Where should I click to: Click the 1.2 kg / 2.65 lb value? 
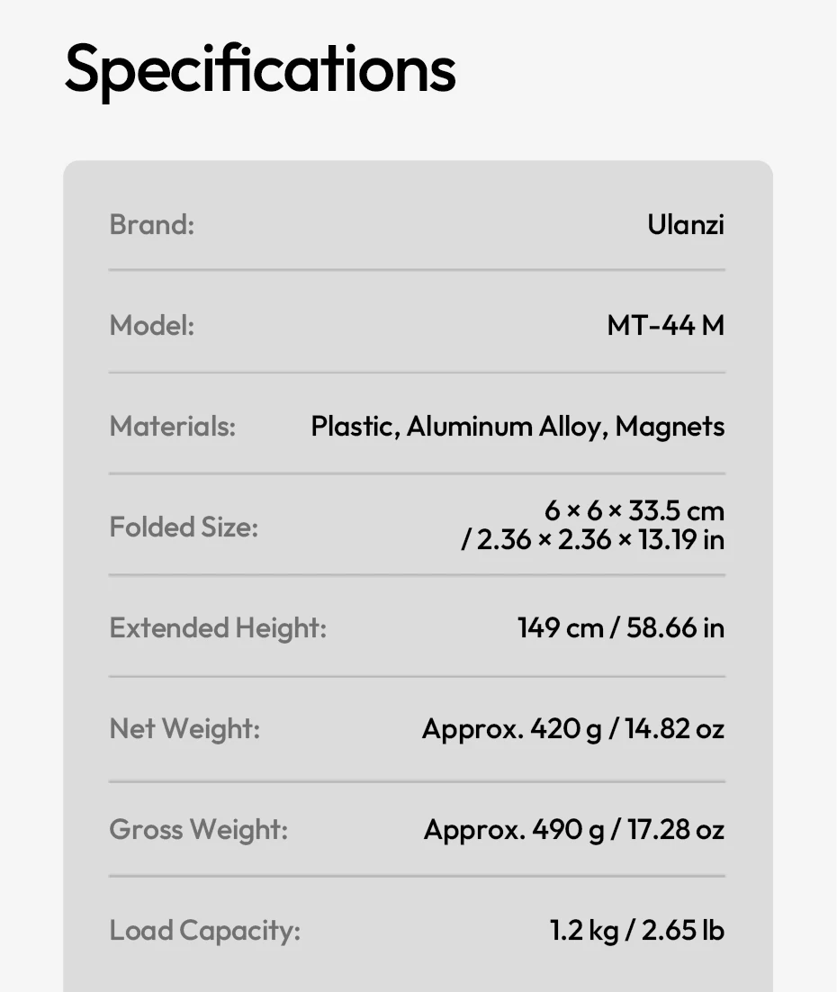pos(637,931)
